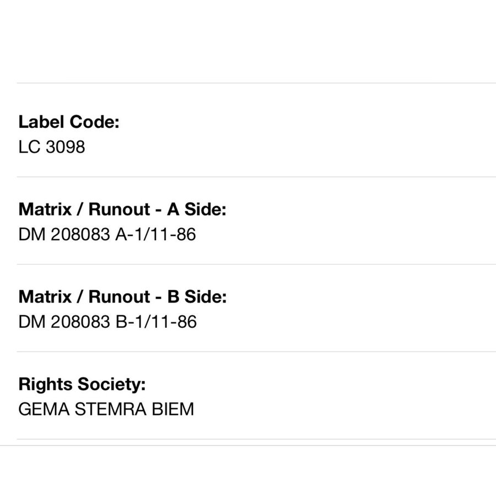Click the word BIEM in Rights Society

coord(172,409)
